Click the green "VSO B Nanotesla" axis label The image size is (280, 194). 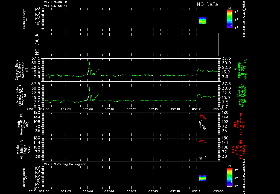point(241,70)
